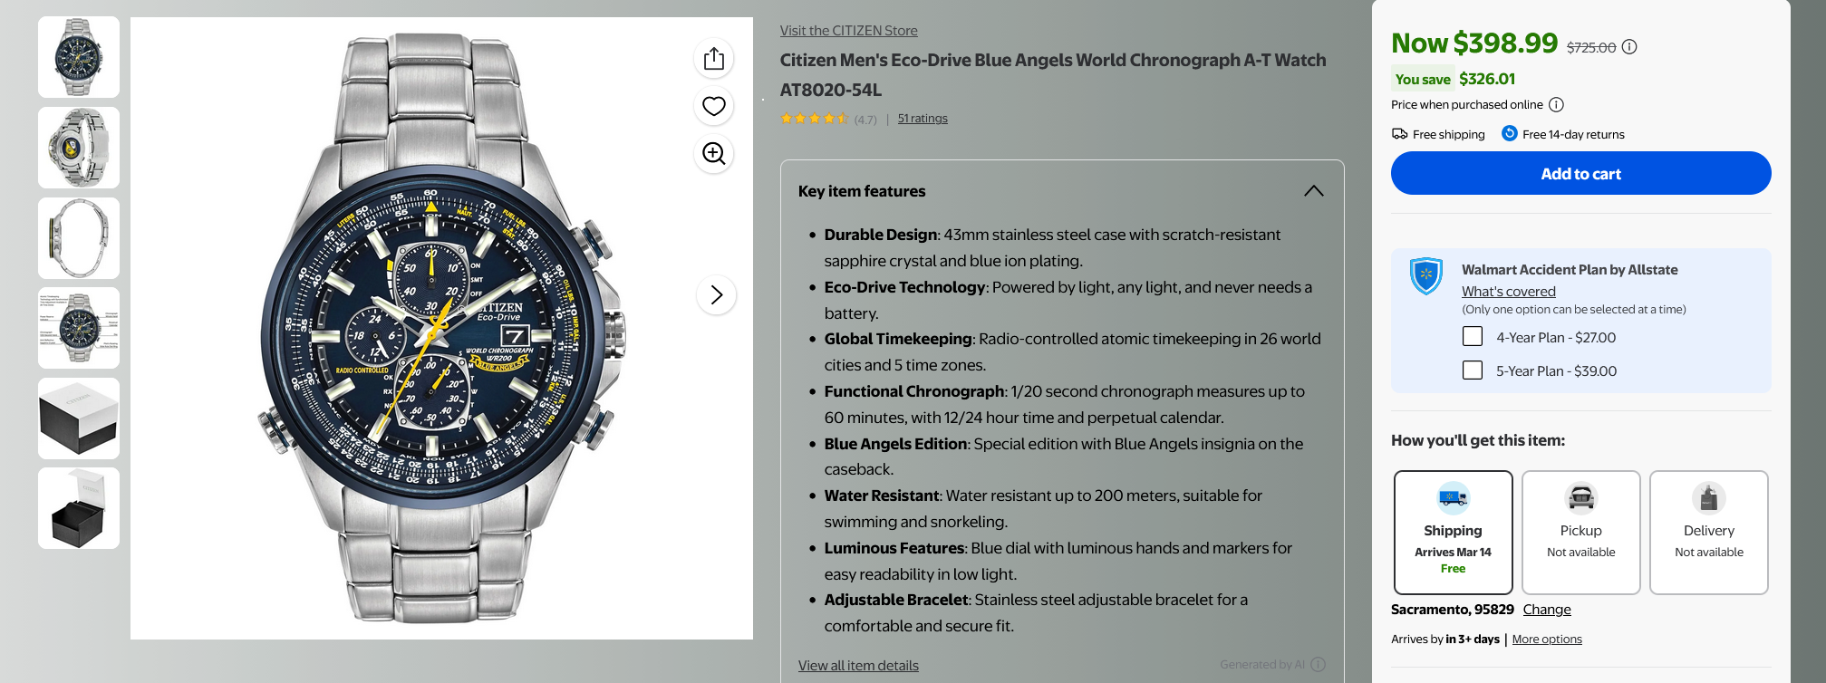1826x683 pixels.
Task: Click the zoom magnifier icon on image
Action: pyautogui.click(x=714, y=153)
